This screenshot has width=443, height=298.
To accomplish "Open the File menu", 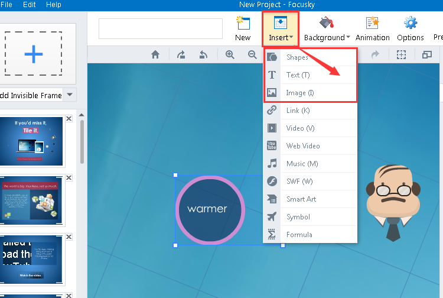I will click(x=6, y=5).
